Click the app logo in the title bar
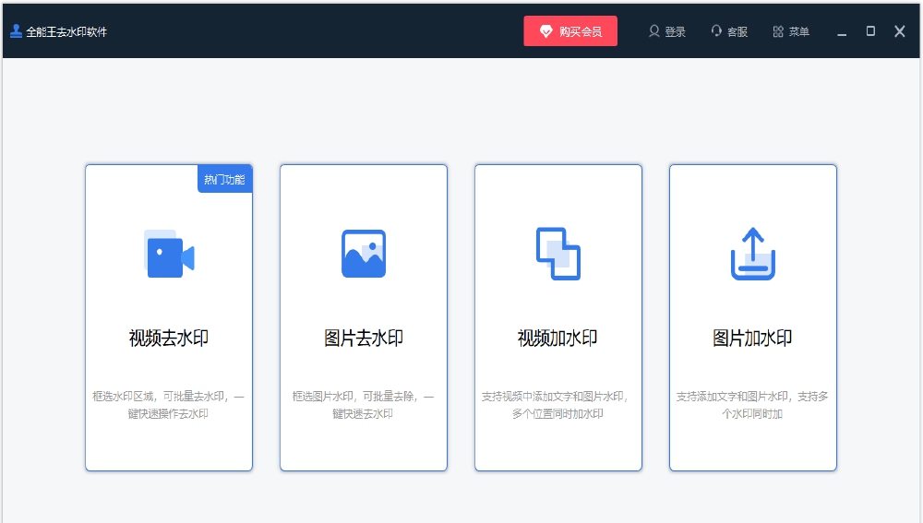 tap(16, 31)
